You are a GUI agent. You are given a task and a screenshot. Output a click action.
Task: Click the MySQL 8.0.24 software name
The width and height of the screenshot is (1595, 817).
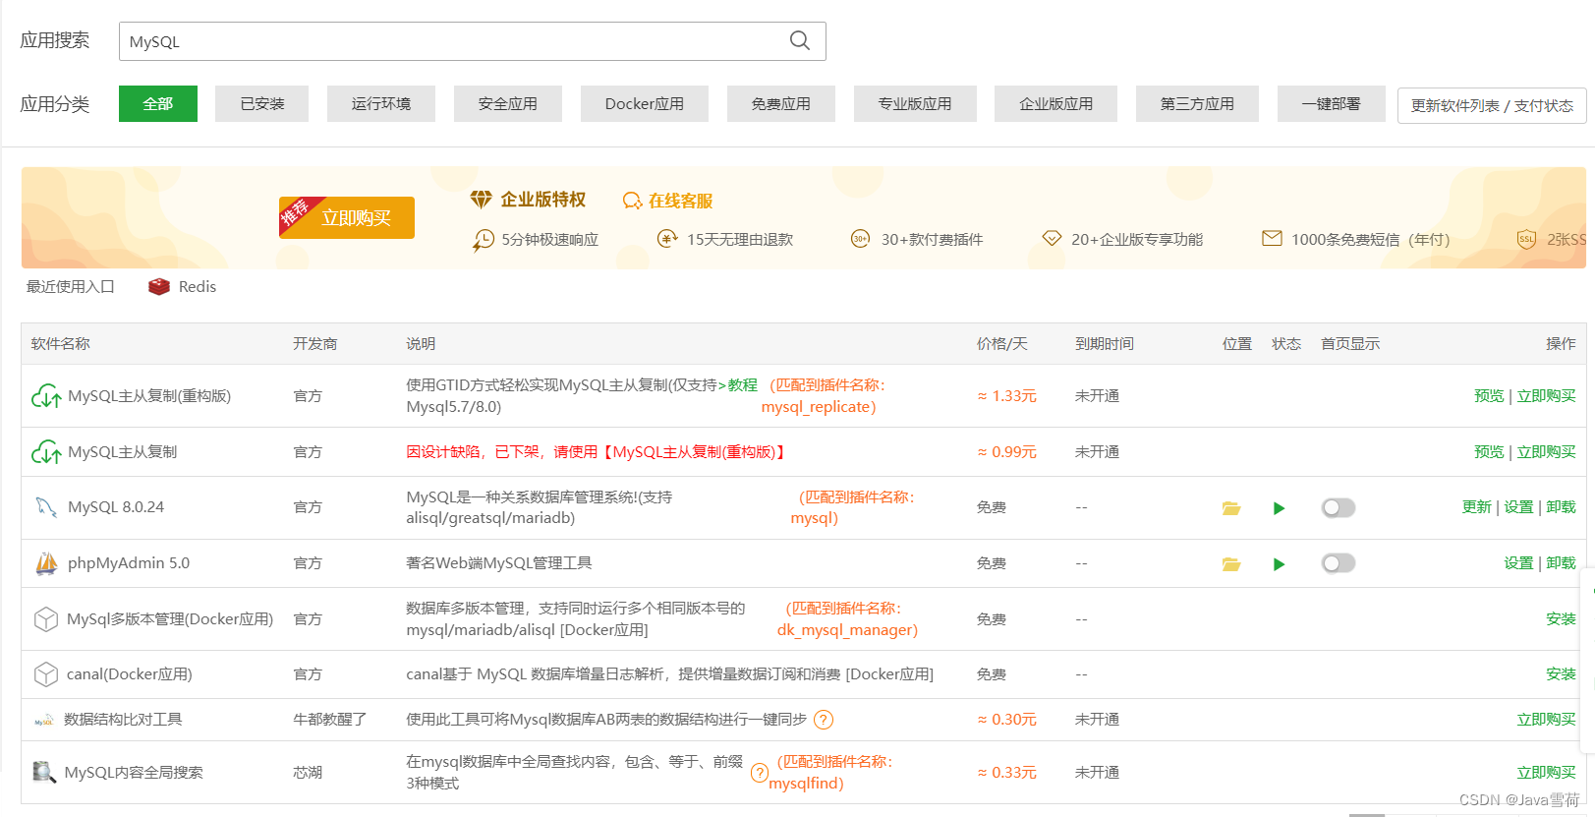pyautogui.click(x=116, y=507)
